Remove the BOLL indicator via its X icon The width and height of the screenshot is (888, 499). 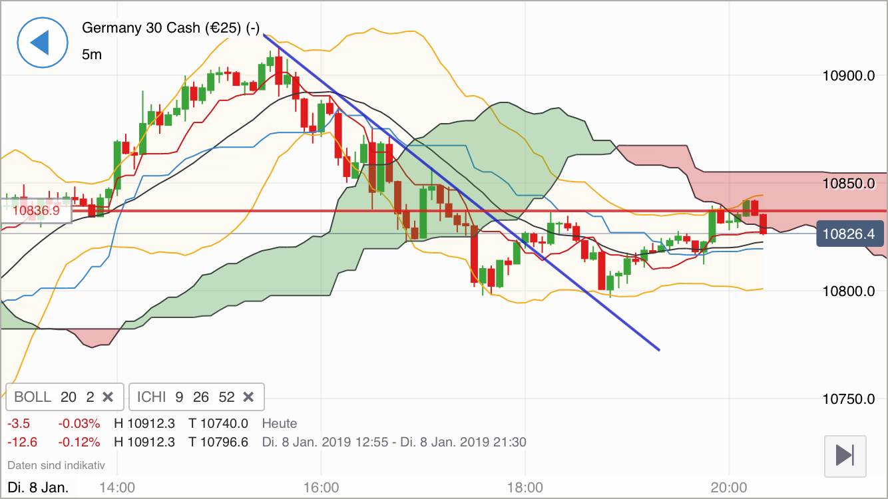point(108,397)
